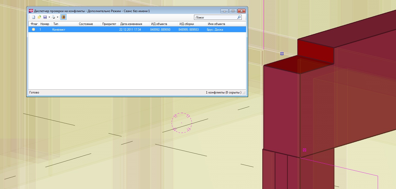The height and width of the screenshot is (189, 396).
Task: Open the Print button dropdown arrow
Action: [57, 17]
